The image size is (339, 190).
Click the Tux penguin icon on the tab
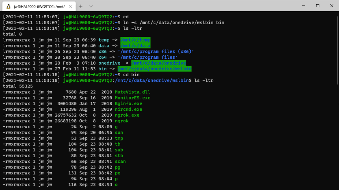point(8,6)
